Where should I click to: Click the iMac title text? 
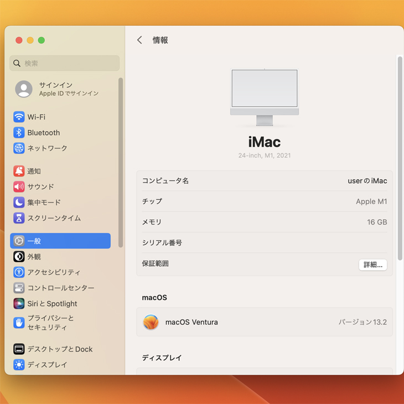point(265,142)
